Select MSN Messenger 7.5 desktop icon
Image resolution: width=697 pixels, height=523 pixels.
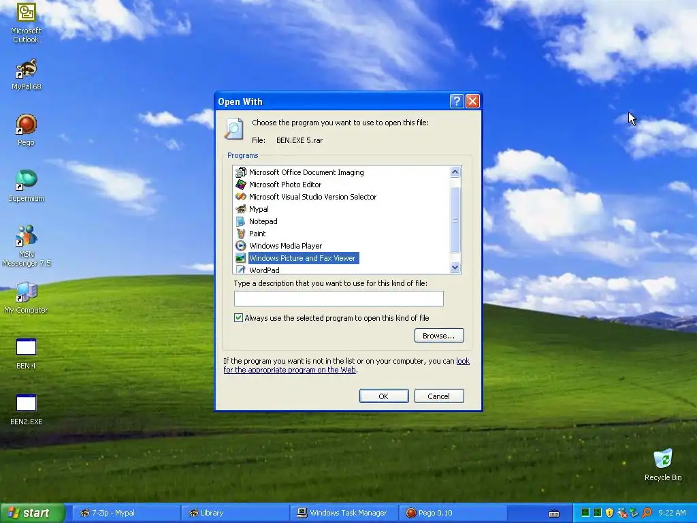pyautogui.click(x=26, y=245)
